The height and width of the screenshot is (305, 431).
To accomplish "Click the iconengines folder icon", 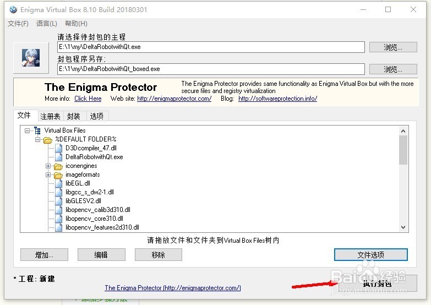I will tap(58, 166).
